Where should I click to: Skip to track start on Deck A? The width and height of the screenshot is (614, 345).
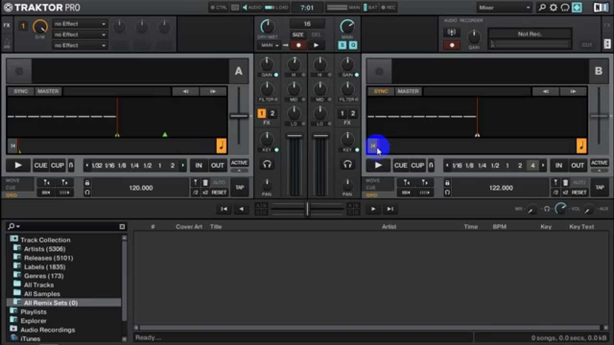pyautogui.click(x=13, y=146)
